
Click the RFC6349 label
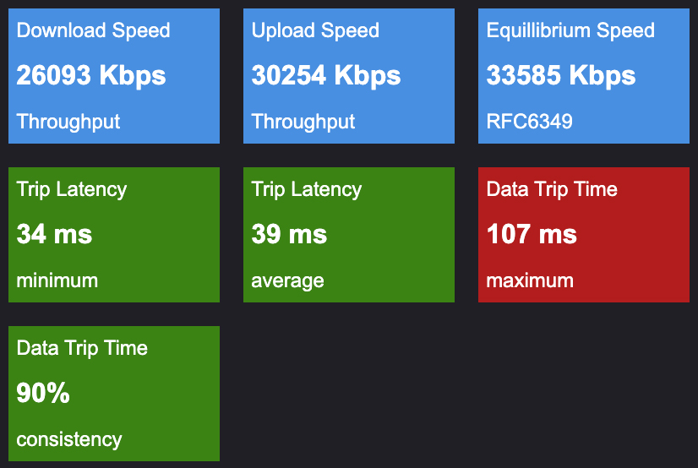pos(529,122)
